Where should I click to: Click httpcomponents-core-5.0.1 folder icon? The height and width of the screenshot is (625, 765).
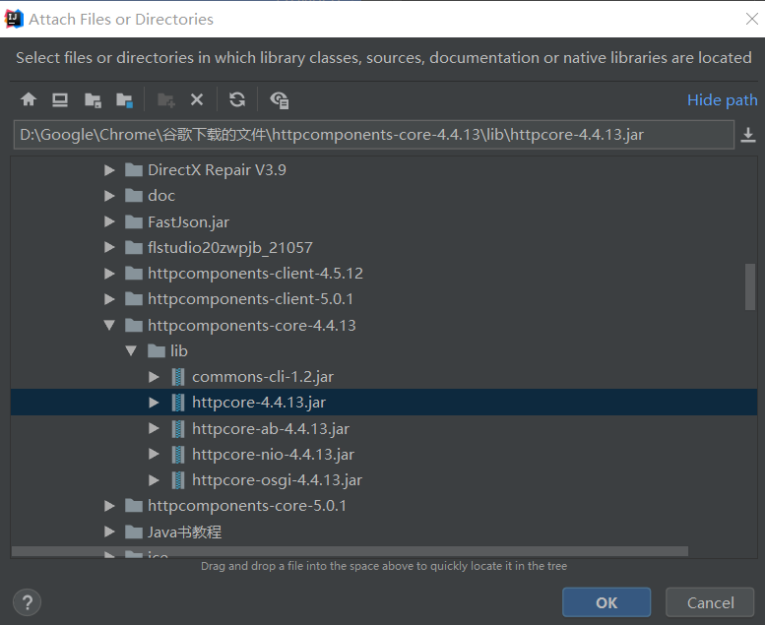point(134,506)
